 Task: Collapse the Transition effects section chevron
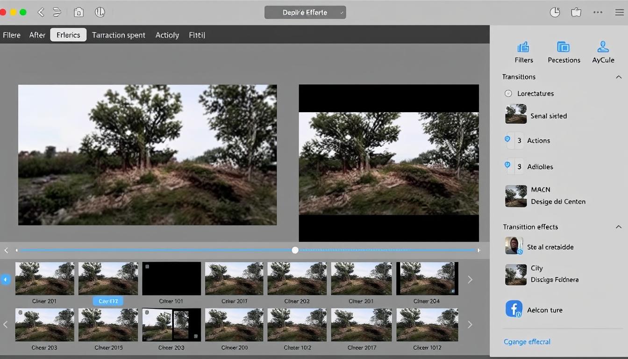pos(619,227)
